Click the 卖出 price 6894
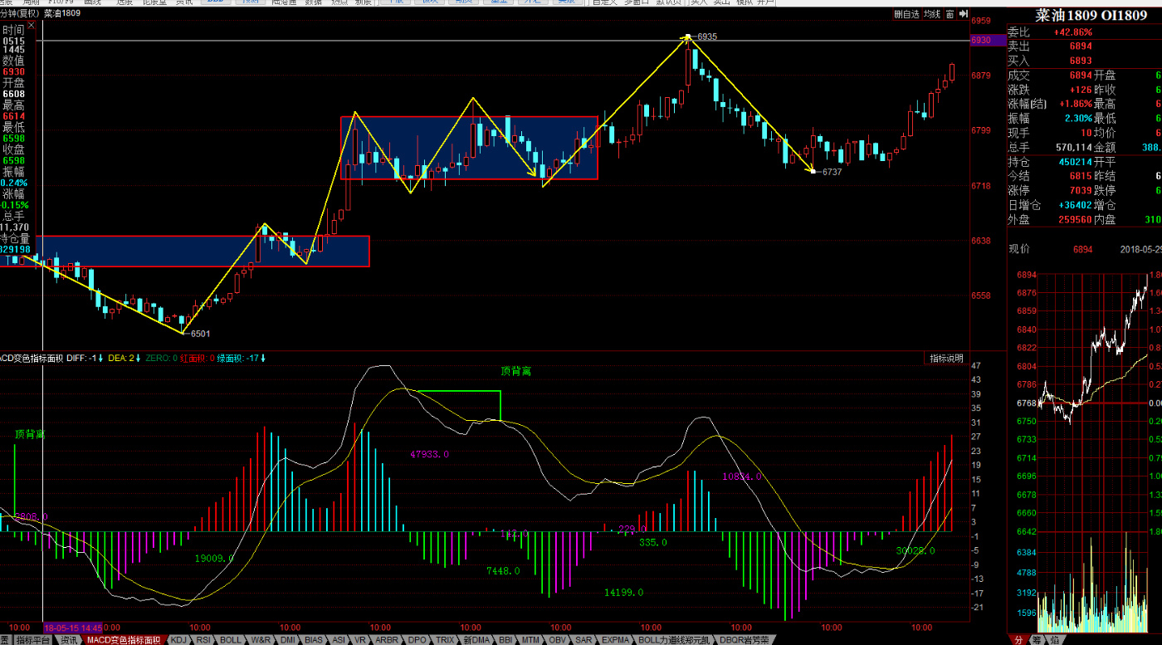The width and height of the screenshot is (1162, 645). (1081, 46)
